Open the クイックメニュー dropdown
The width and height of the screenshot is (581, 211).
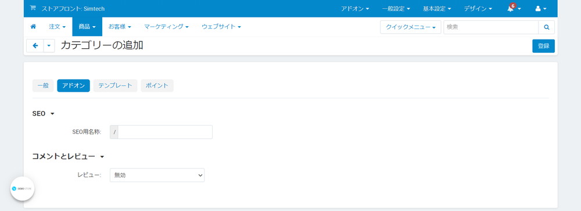[x=411, y=27]
